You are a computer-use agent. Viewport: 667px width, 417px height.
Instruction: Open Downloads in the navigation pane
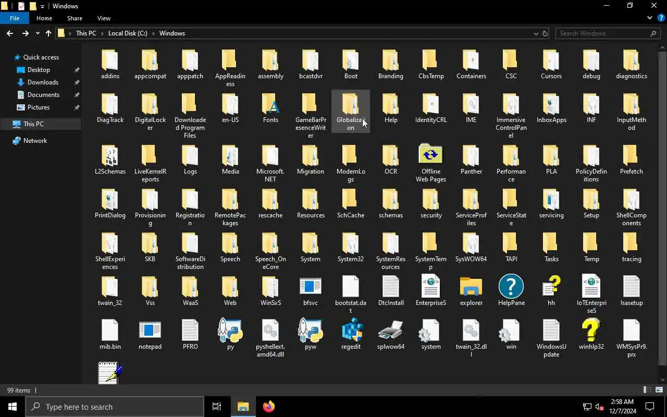(43, 82)
